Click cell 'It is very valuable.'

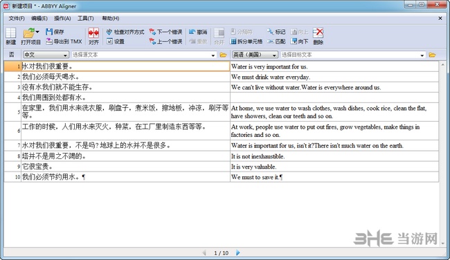(334, 167)
